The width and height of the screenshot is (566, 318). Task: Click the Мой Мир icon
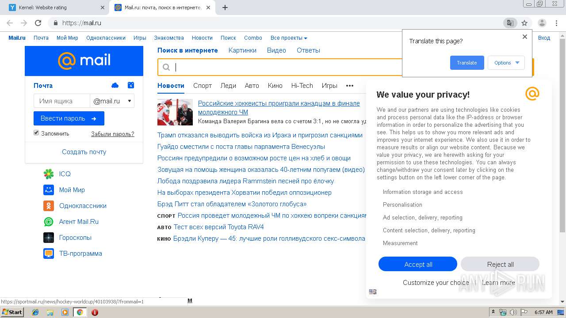click(49, 190)
